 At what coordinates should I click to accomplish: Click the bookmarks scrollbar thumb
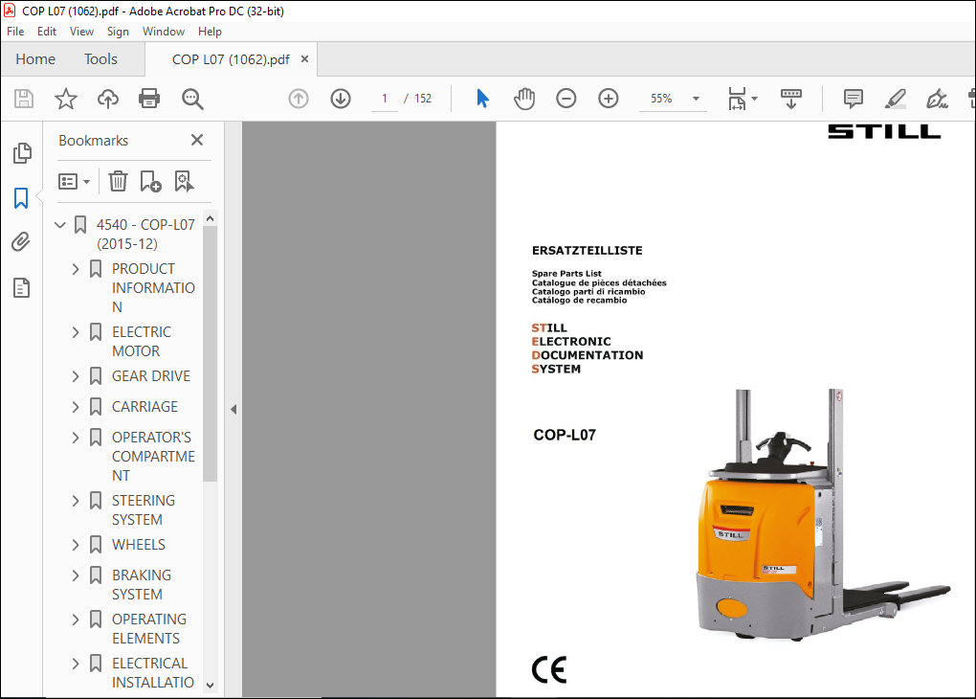(x=210, y=353)
